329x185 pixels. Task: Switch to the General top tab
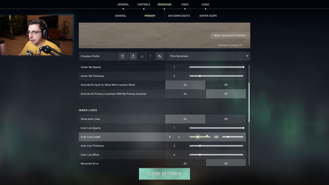click(x=123, y=5)
